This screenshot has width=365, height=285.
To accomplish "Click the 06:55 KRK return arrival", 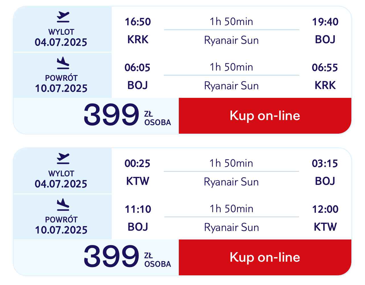I will [325, 68].
